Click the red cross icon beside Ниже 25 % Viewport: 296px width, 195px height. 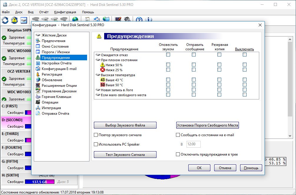coord(102,70)
